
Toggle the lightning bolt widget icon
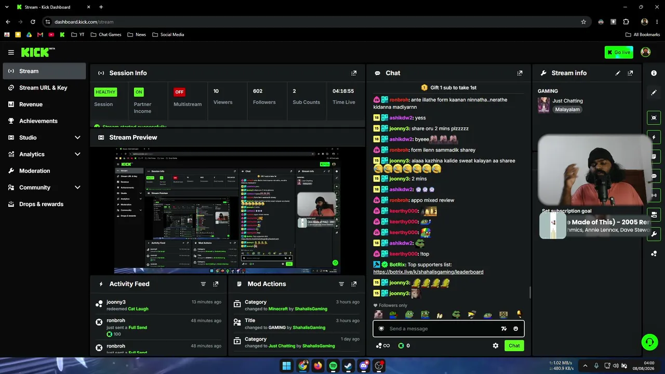pyautogui.click(x=654, y=137)
